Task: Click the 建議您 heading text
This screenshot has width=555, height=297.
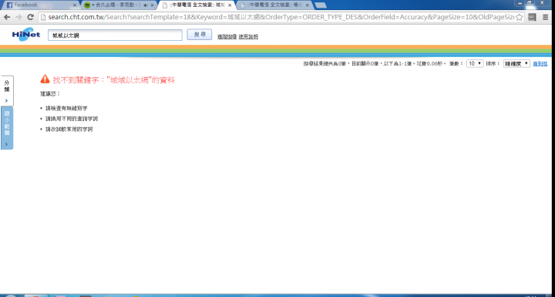Action: [x=50, y=94]
